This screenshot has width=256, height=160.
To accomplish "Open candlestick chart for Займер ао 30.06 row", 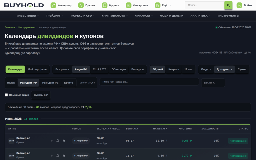I will [64, 156].
